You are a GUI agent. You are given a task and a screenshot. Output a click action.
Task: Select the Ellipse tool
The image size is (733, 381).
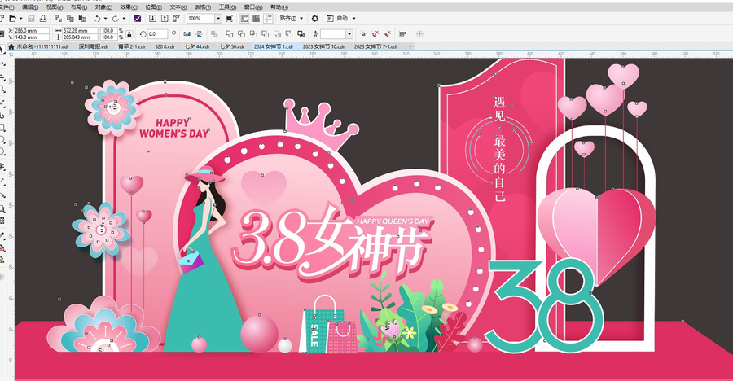pos(2,139)
